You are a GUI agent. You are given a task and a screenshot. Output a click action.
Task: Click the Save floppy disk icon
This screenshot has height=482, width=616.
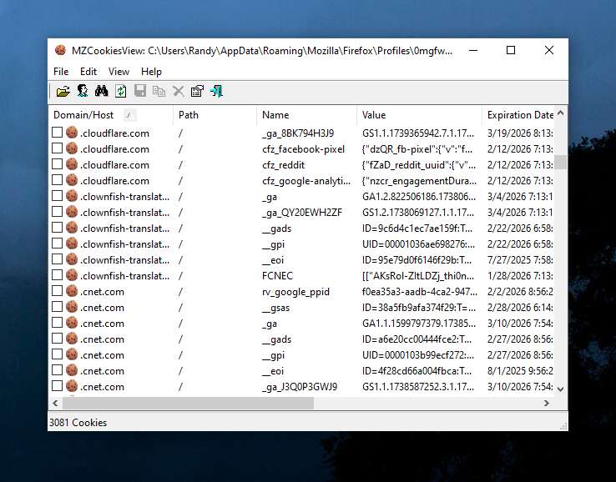[x=140, y=91]
